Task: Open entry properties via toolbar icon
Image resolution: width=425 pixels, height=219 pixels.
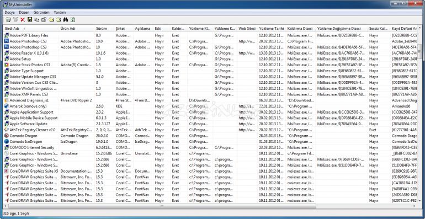Action: [x=44, y=19]
